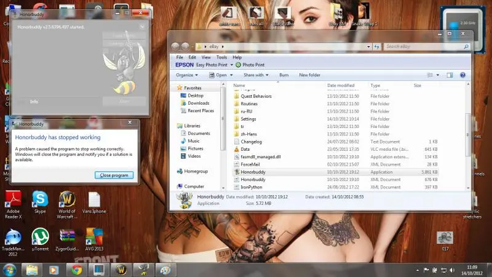Toggle the preview pane button
The image size is (492, 277).
pos(450,75)
